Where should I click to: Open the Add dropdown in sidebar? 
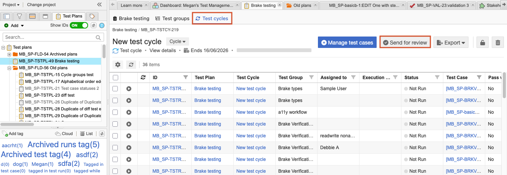pos(14,25)
